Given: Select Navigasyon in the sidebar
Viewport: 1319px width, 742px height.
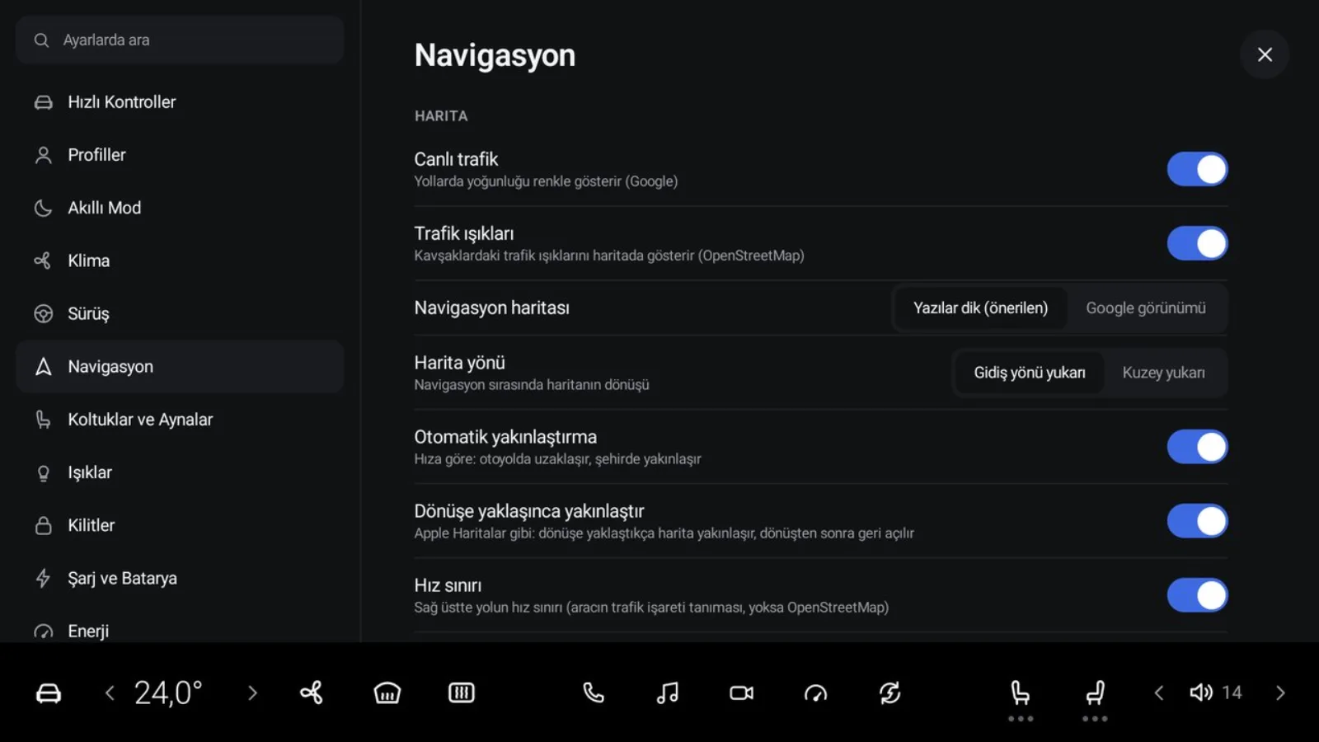Looking at the screenshot, I should 180,366.
